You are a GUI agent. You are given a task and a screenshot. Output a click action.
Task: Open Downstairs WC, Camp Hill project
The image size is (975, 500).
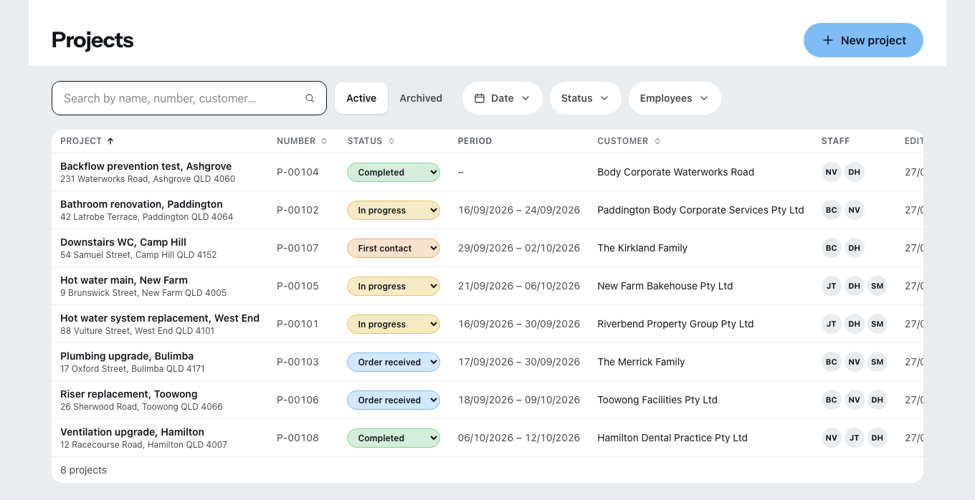123,242
